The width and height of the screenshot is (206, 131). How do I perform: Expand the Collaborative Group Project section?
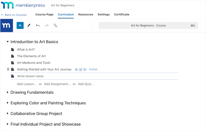(8, 113)
